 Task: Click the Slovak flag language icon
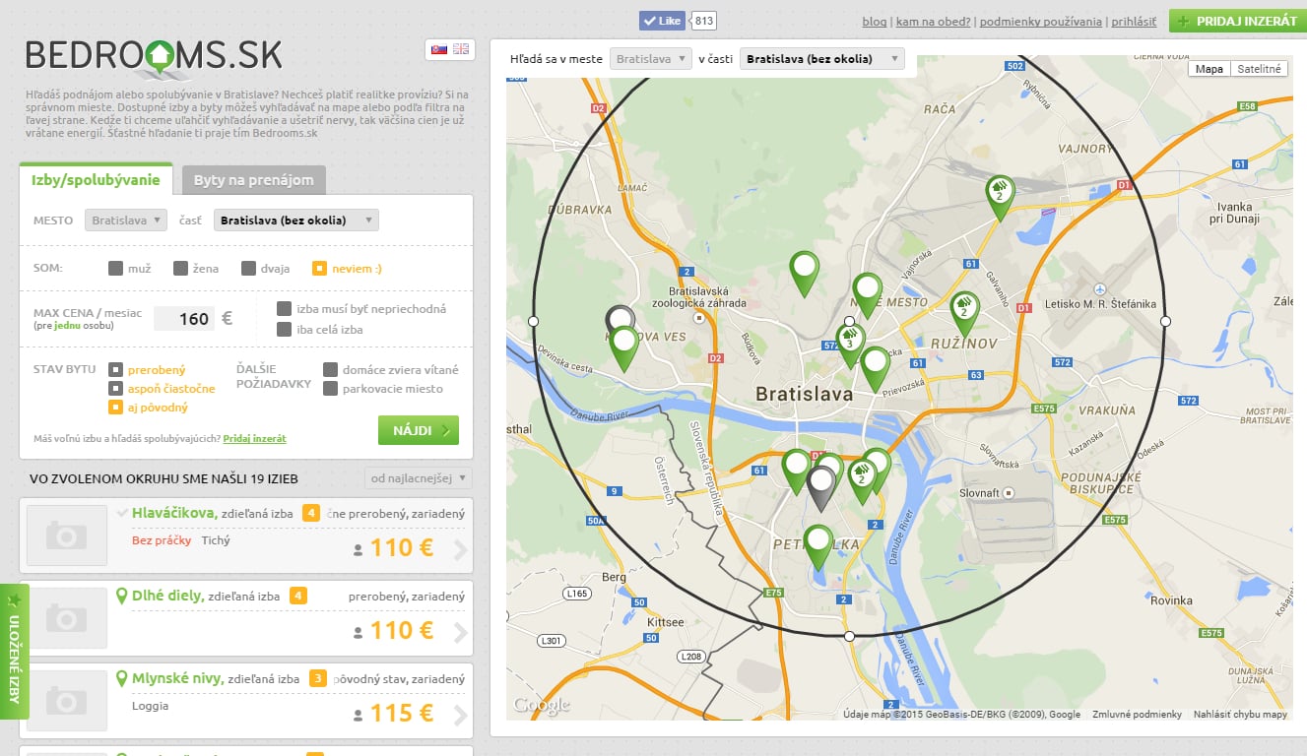pos(438,49)
